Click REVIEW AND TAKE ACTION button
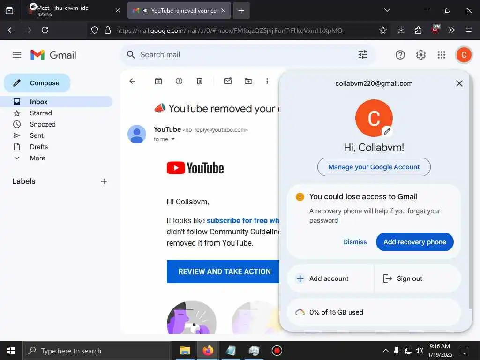 (x=223, y=271)
